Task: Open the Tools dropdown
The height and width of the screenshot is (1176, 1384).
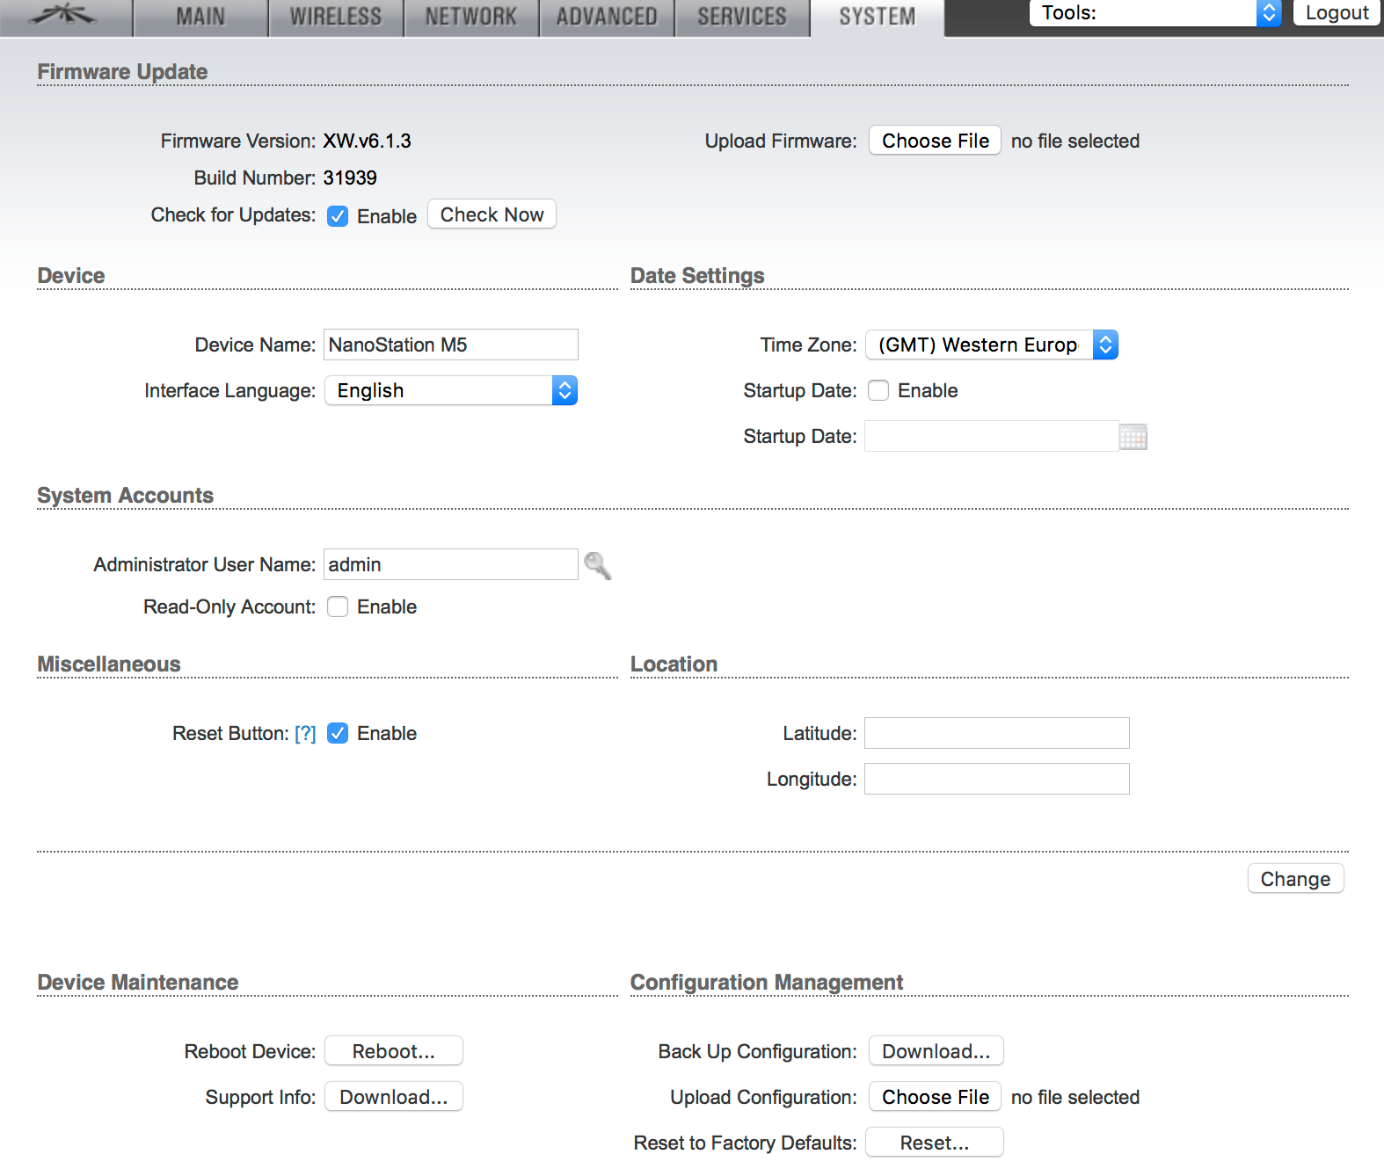Action: point(1155,13)
